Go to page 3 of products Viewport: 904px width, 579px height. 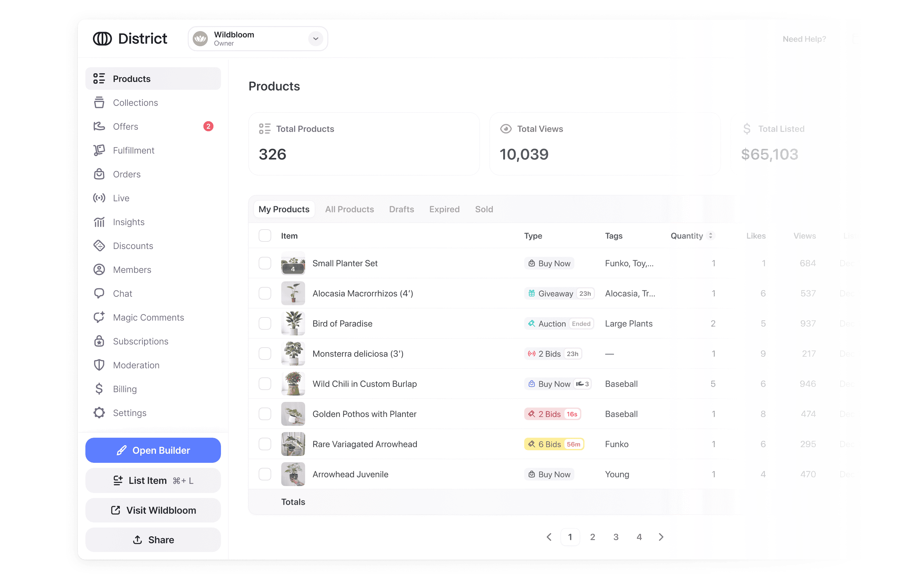coord(616,537)
